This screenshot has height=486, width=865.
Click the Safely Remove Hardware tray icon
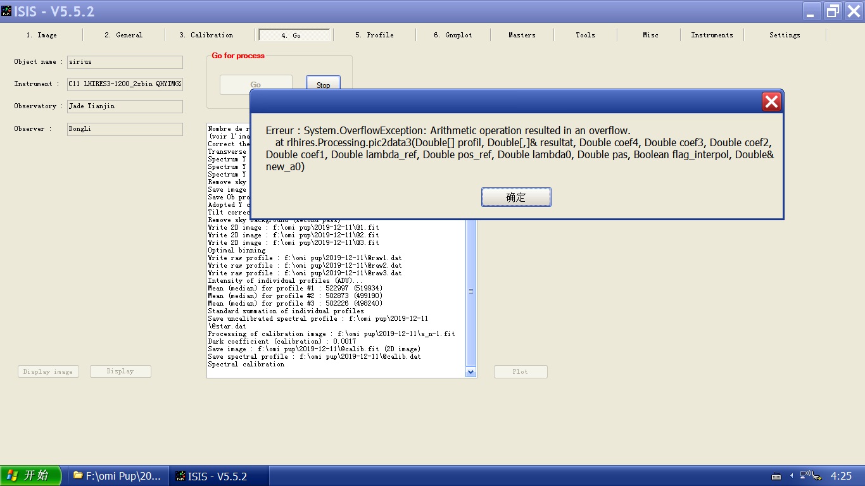click(817, 477)
